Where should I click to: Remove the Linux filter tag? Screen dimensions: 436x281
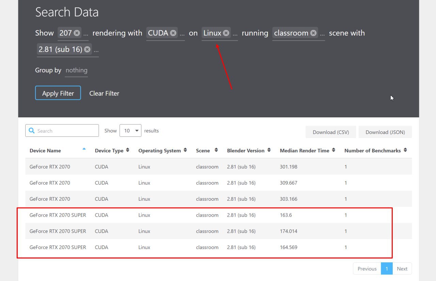(226, 33)
